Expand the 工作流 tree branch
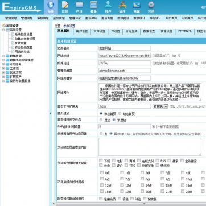 [x=3, y=68]
